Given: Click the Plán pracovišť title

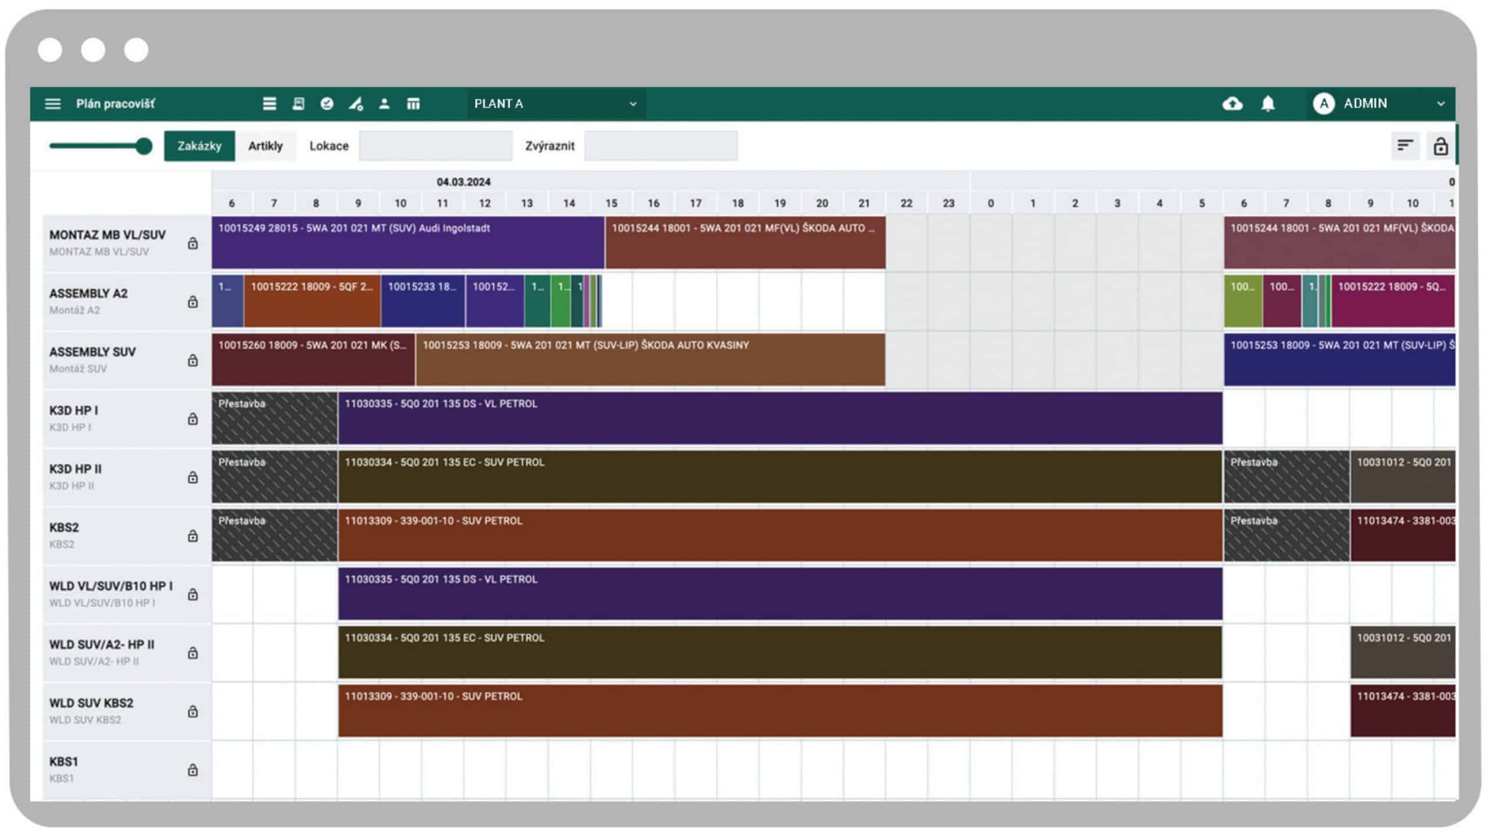Looking at the screenshot, I should 115,104.
